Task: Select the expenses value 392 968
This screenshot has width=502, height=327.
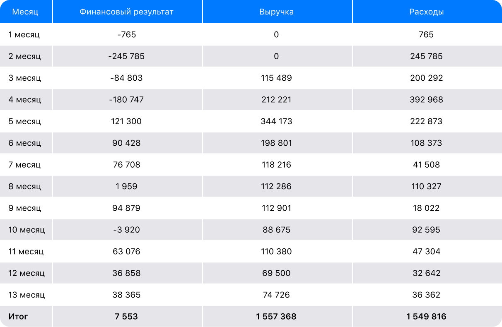Action: (x=426, y=100)
